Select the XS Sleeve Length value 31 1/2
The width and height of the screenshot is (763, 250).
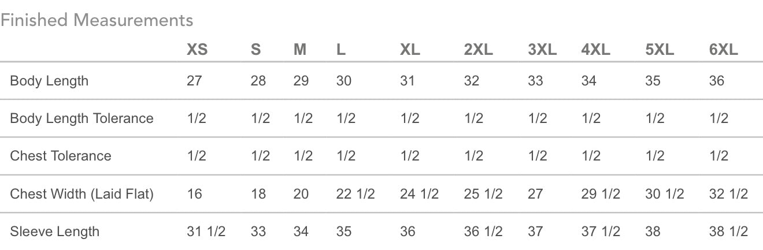(x=206, y=232)
